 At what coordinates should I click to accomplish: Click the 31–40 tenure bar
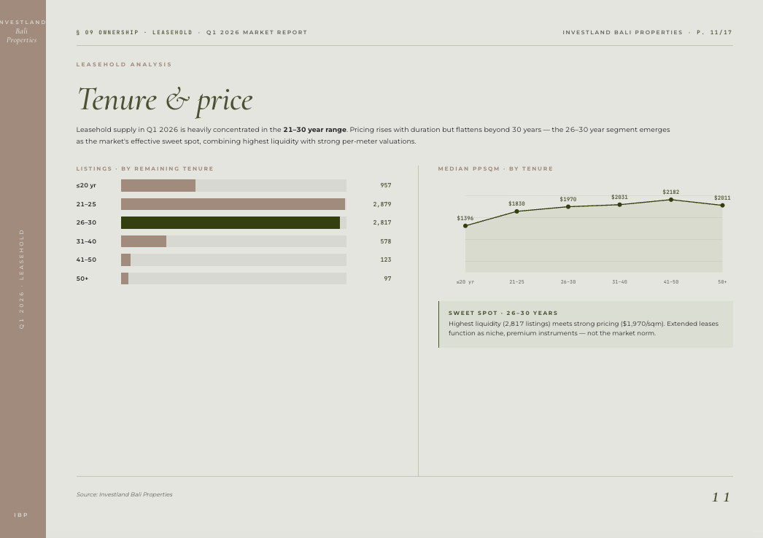[x=144, y=241]
